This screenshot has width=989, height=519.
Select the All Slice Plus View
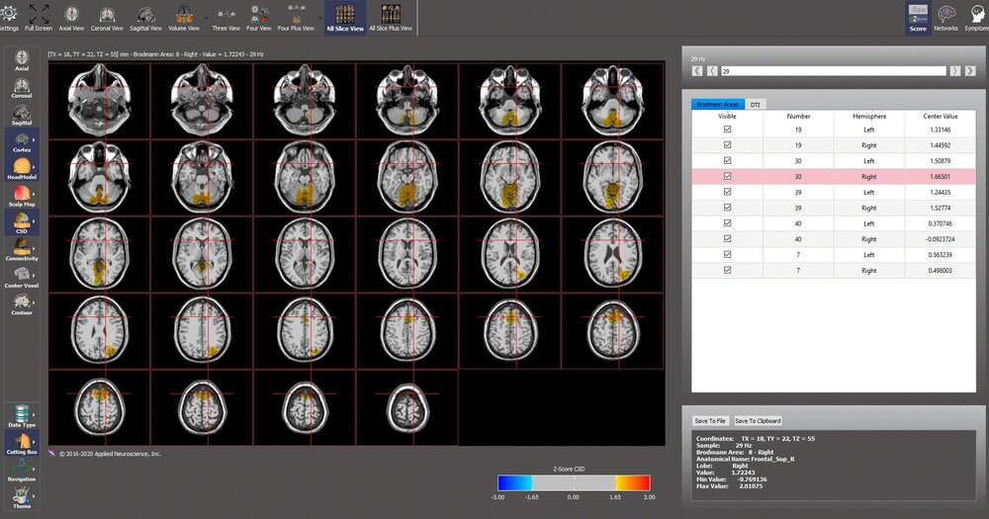[390, 15]
